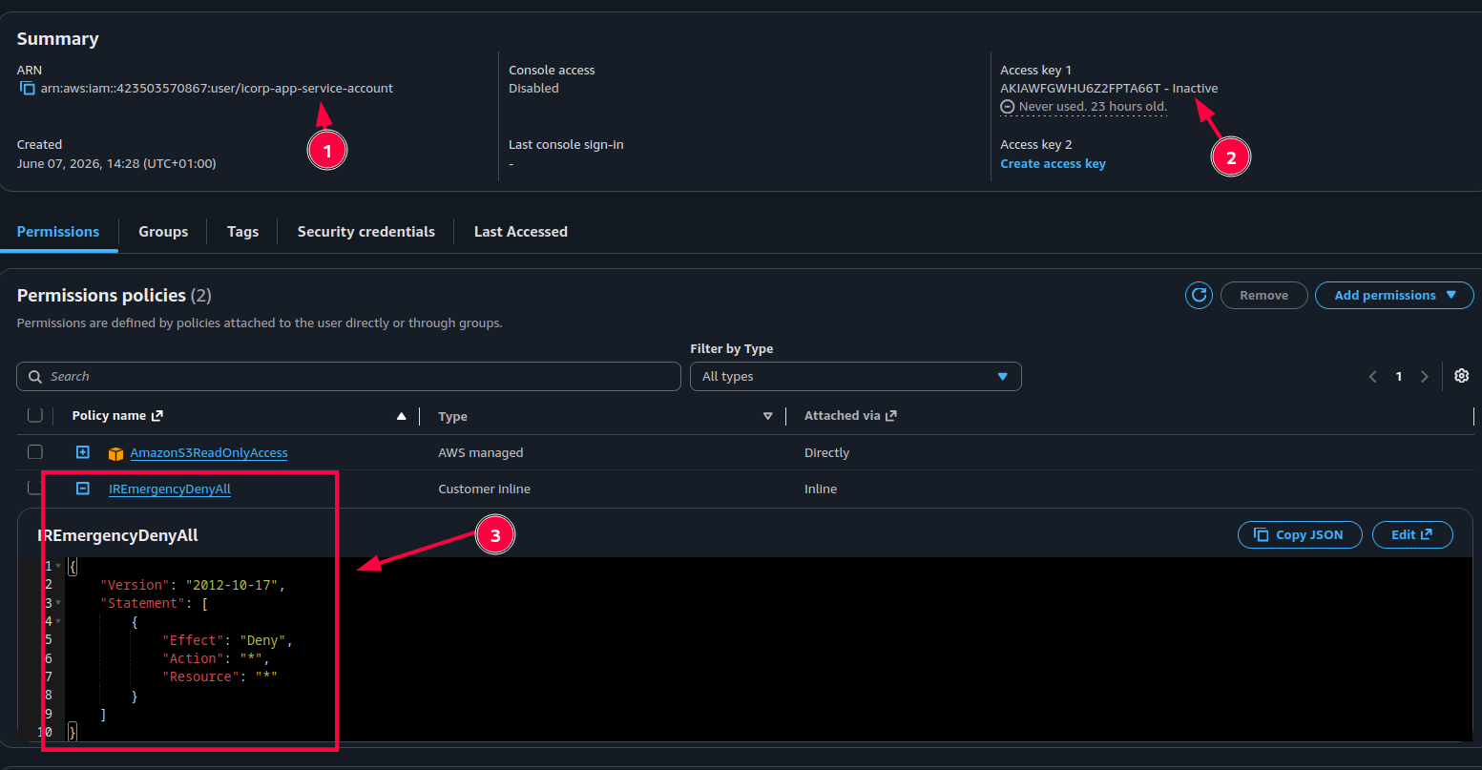The height and width of the screenshot is (770, 1482).
Task: Toggle the select-all policies header checkbox
Action: point(35,415)
